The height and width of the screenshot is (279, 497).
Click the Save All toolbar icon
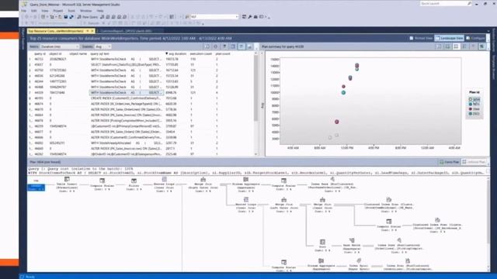tap(71, 17)
